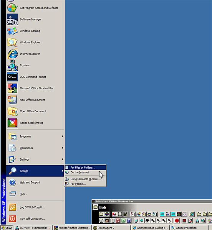Select Using Microsoft Outlook... search option
This screenshot has height=230, width=212.
point(85,179)
